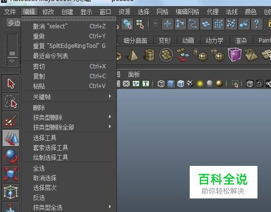
Task: Choose 复制 from the menu
Action: point(69,76)
